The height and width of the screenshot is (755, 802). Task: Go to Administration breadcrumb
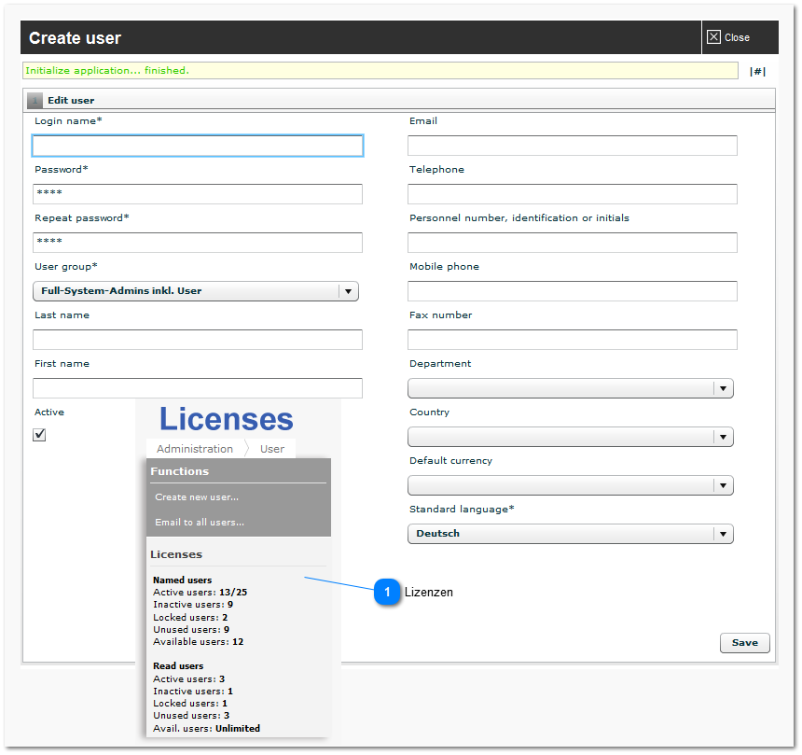pos(195,449)
